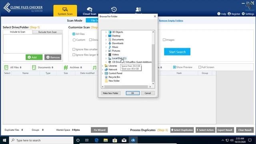
Task: Expand the Network tree node
Action: (102, 70)
